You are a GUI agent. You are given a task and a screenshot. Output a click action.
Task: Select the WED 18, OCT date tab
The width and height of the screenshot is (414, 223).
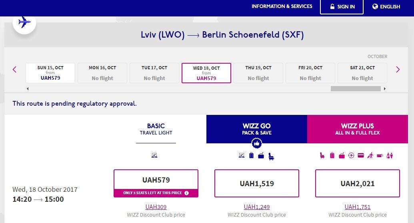(x=206, y=73)
